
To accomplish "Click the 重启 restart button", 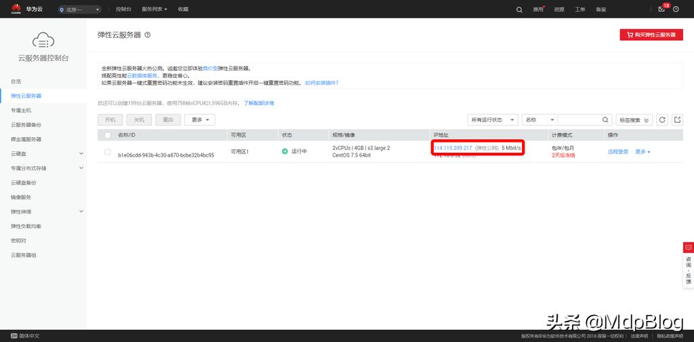I will pyautogui.click(x=168, y=119).
